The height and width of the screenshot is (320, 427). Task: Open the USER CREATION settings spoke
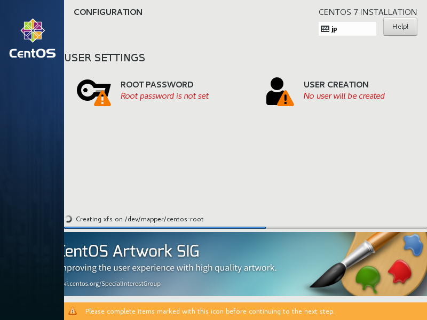pyautogui.click(x=336, y=84)
